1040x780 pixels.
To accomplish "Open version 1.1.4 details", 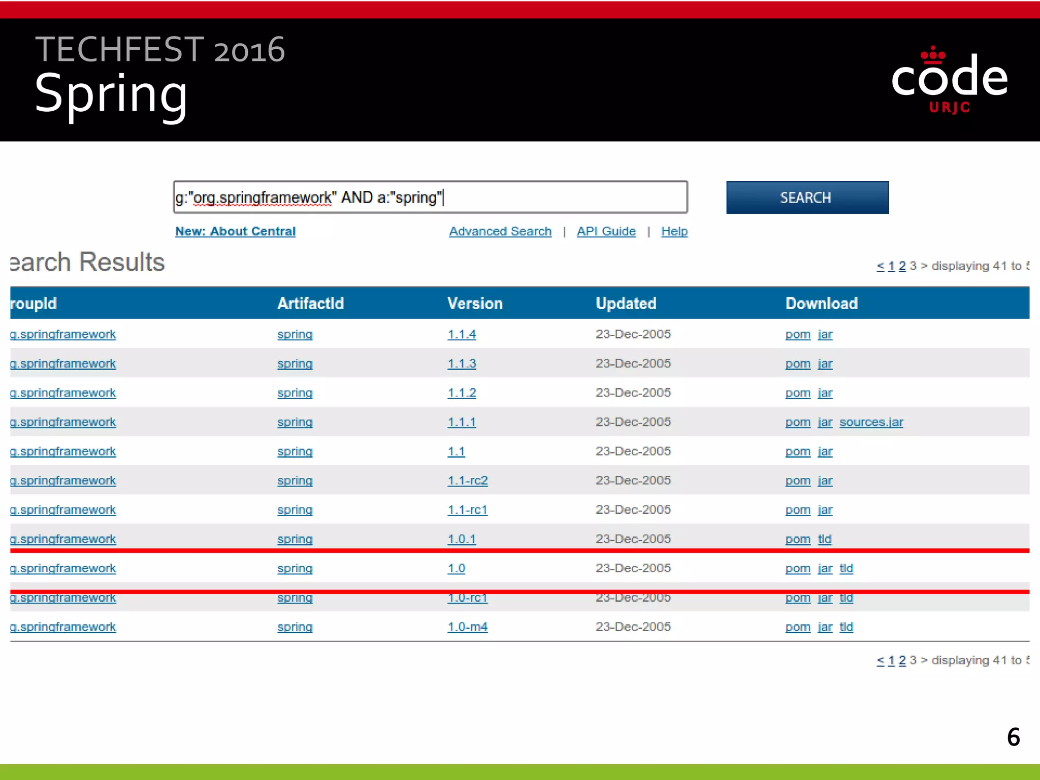I will (461, 335).
